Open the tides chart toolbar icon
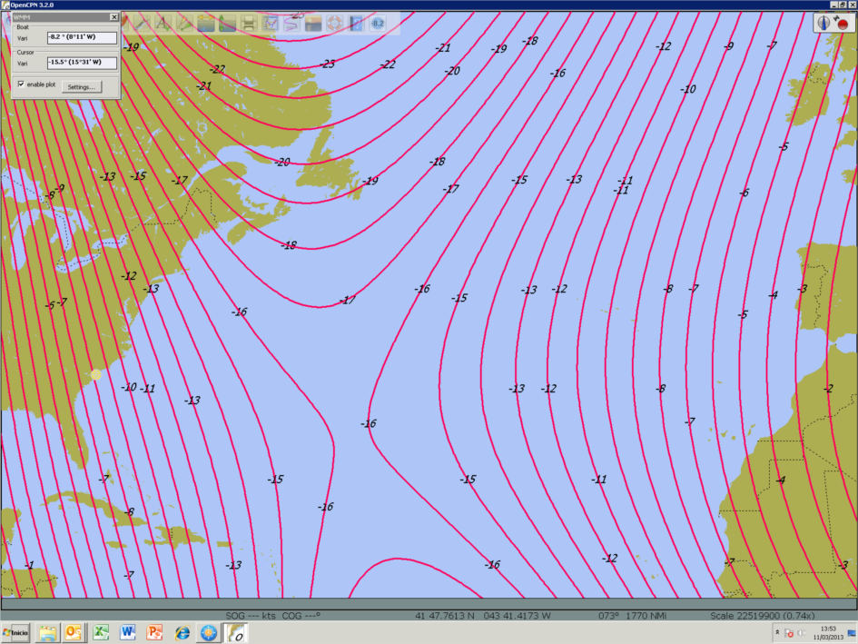The height and width of the screenshot is (644, 858). (271, 24)
